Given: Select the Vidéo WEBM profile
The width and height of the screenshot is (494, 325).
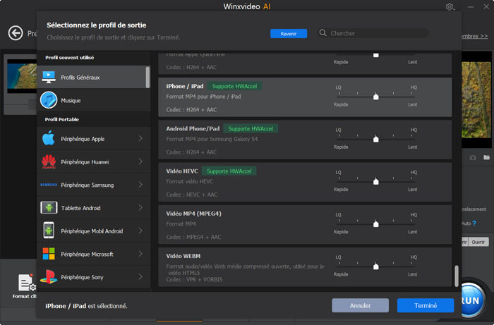Looking at the screenshot, I should click(305, 267).
